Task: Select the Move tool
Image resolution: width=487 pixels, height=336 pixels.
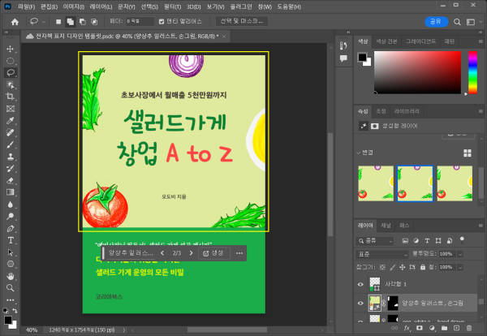Action: (x=11, y=48)
